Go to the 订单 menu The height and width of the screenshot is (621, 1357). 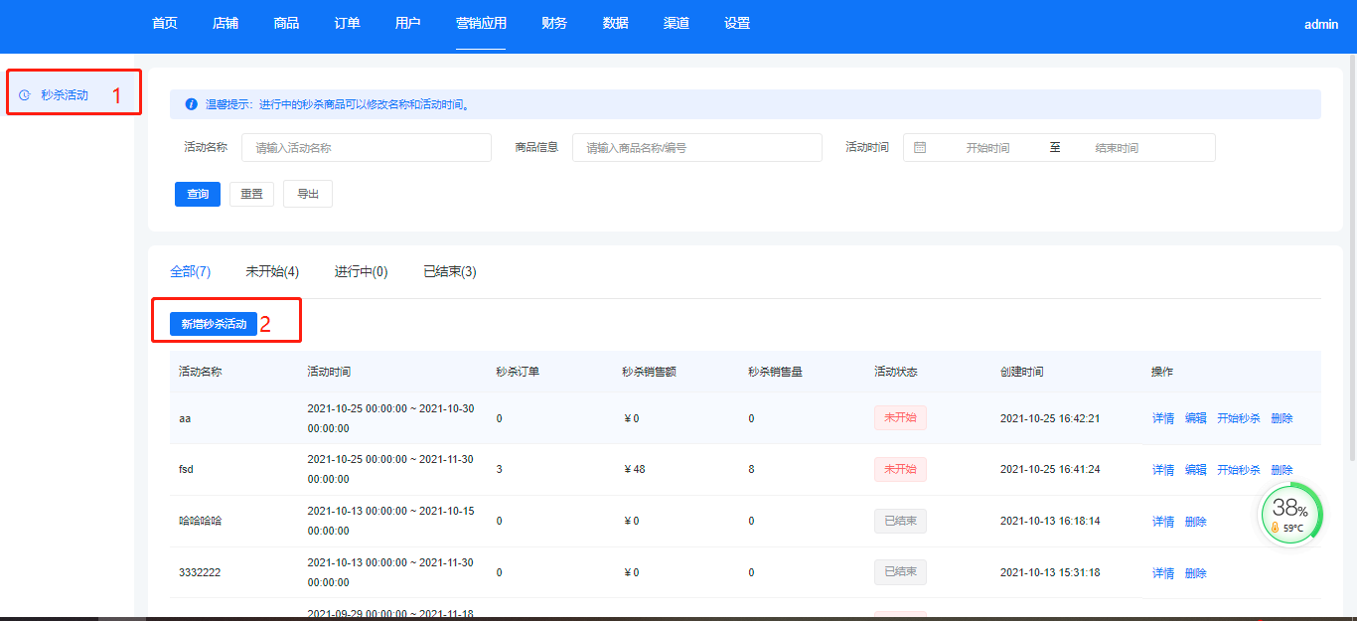click(x=347, y=24)
